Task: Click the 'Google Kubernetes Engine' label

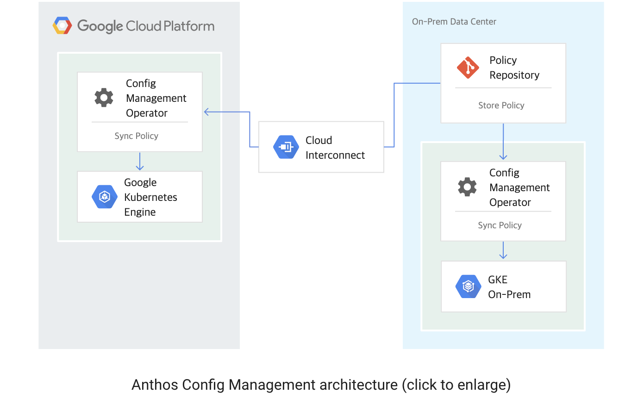Action: 150,197
